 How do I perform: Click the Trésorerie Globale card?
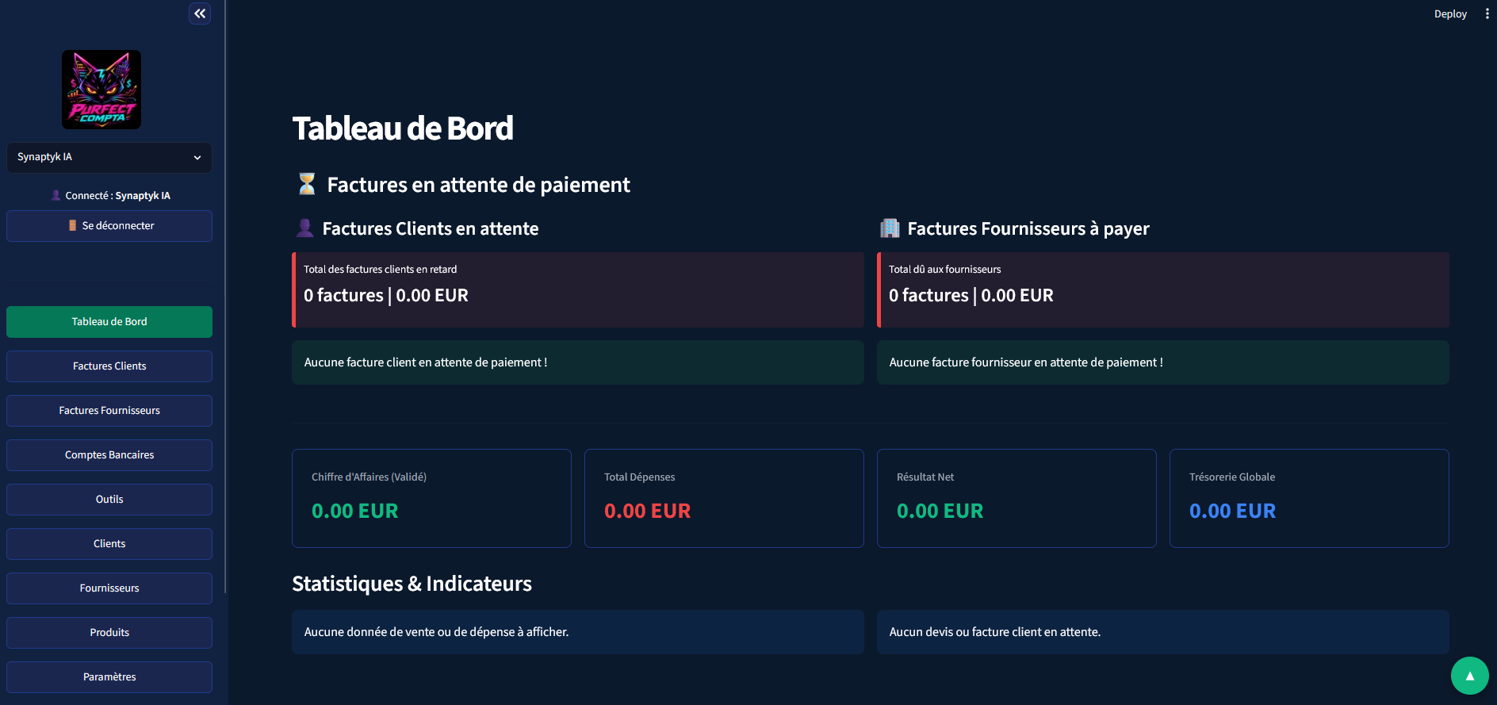pyautogui.click(x=1309, y=498)
